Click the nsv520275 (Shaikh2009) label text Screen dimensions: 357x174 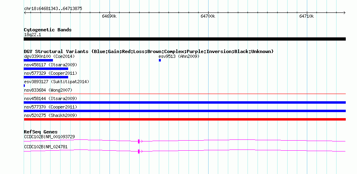point(51,116)
